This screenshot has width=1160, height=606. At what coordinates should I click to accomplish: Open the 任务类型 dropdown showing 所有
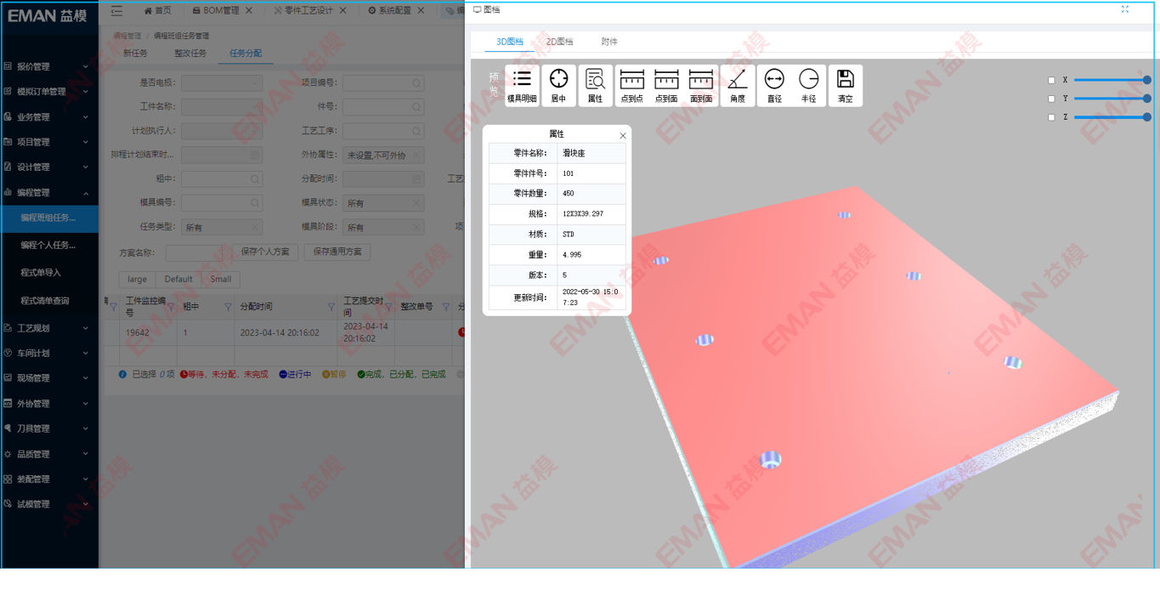[x=221, y=227]
